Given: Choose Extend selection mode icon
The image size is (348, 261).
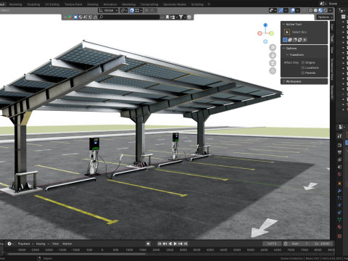Looking at the screenshot, I should pos(290,40).
